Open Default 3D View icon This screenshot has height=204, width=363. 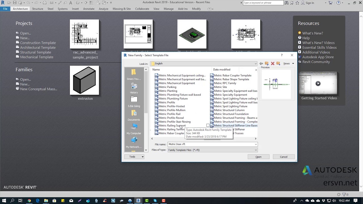pos(78,3)
